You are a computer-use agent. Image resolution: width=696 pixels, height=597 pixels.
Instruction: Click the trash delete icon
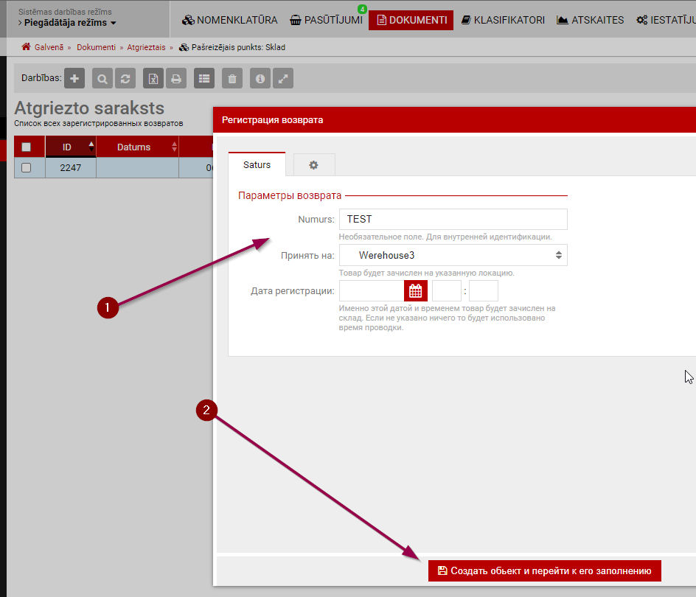[x=232, y=78]
